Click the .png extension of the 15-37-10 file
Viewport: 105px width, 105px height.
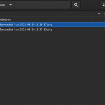[x=49, y=30]
